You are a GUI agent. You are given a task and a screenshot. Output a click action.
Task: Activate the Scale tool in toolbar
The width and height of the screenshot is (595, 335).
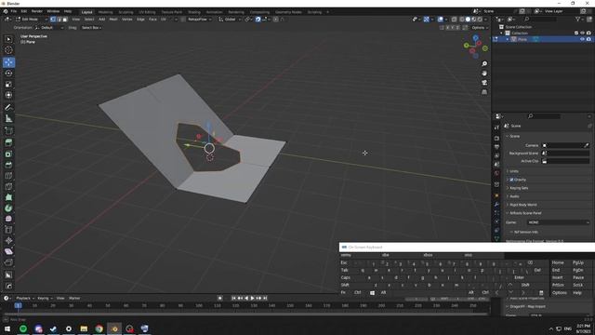tap(8, 85)
